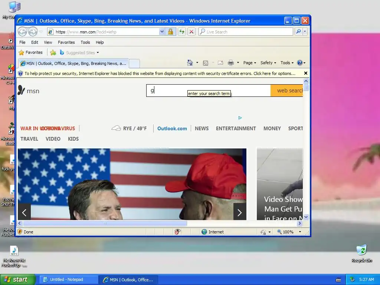Viewport: 380px width, 285px height.
Task: Click the Read Mail envelope icon
Action: (x=220, y=63)
